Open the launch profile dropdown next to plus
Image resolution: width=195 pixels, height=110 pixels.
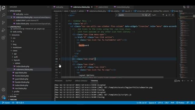tap(185, 81)
